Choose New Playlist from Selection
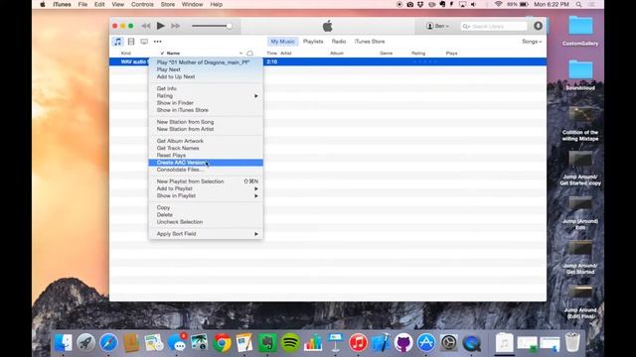Image resolution: width=636 pixels, height=357 pixels. point(206,181)
